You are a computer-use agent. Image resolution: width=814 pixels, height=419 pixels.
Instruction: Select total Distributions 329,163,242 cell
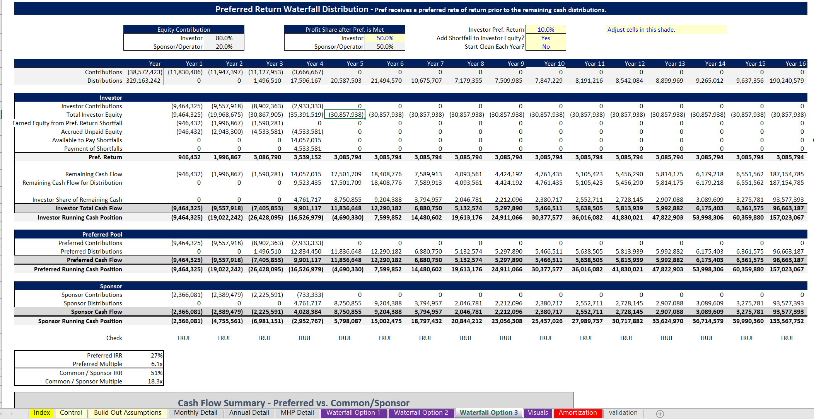click(143, 80)
